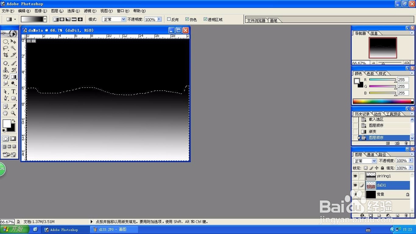Open the 滤镜 menu
This screenshot has height=234, width=416.
pos(90,11)
